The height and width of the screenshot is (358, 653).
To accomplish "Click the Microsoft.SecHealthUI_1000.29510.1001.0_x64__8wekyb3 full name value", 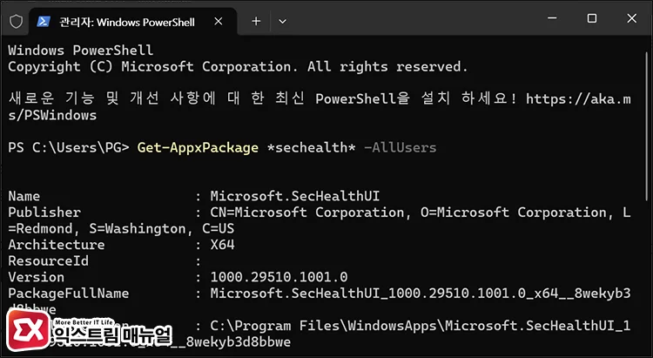I will [421, 294].
